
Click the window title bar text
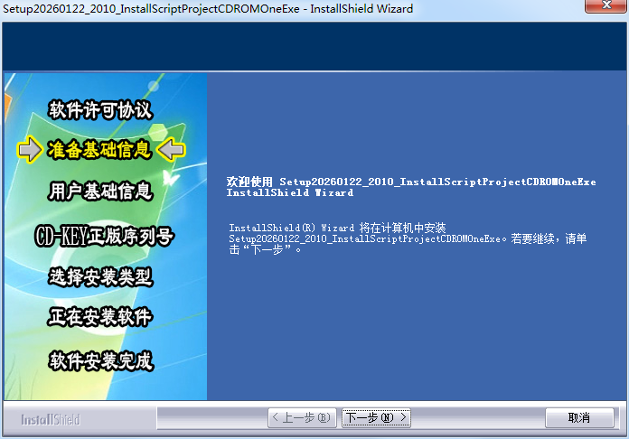208,8
